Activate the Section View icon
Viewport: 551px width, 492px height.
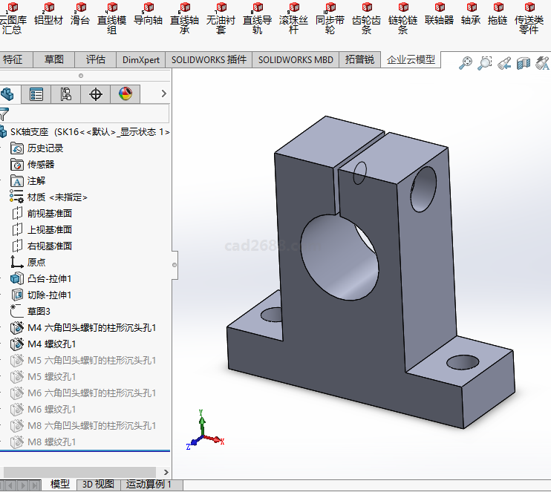click(524, 64)
